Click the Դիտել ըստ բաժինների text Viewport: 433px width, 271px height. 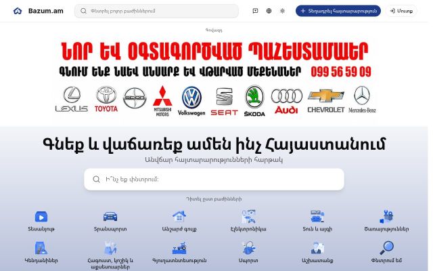click(x=214, y=199)
